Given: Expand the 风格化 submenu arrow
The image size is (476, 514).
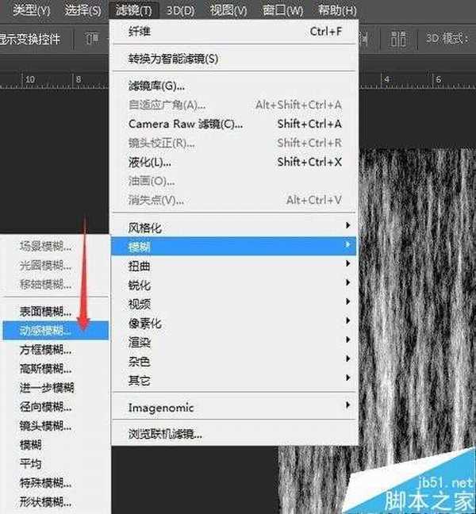Looking at the screenshot, I should click(347, 228).
